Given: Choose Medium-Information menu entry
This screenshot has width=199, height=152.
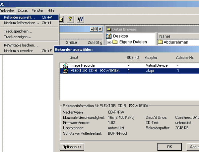Looking at the screenshot, I should tap(29, 23).
